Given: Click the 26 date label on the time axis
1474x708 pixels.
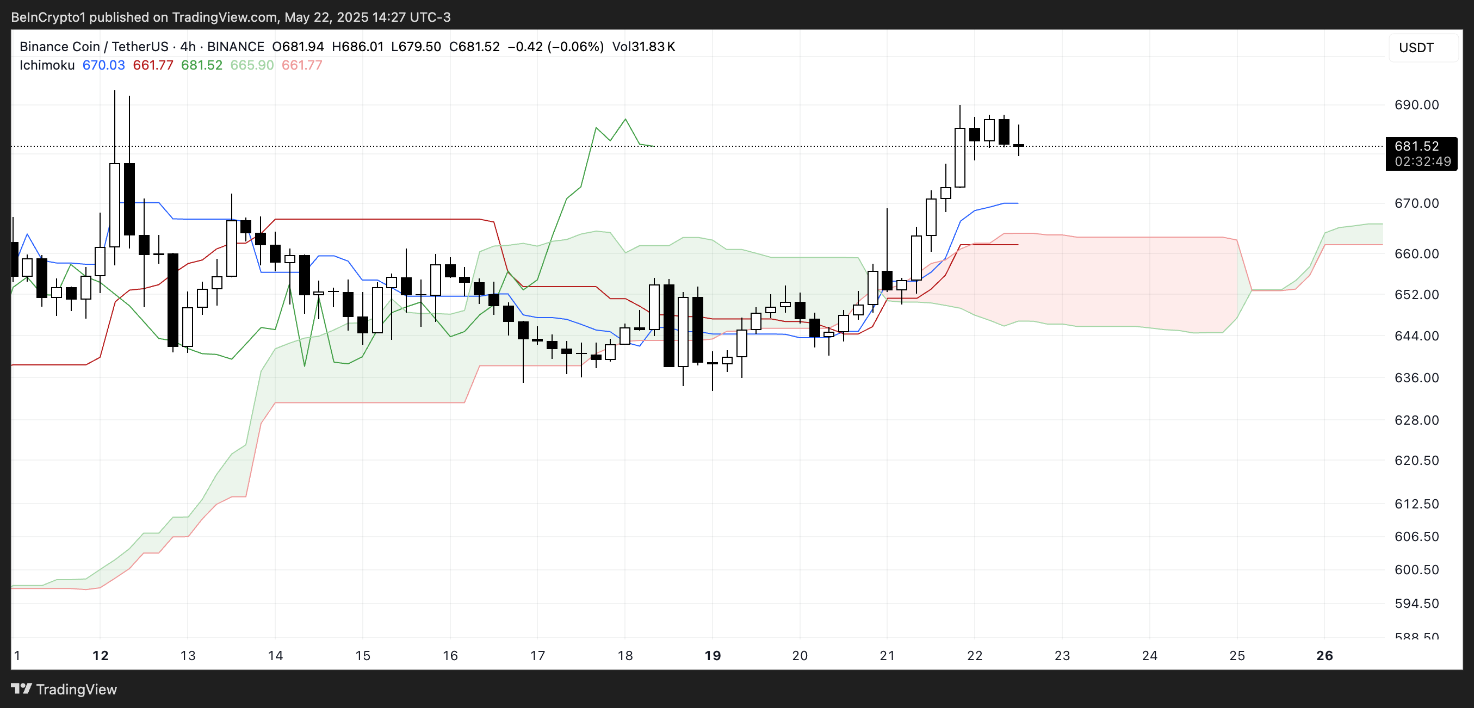Looking at the screenshot, I should (x=1324, y=655).
